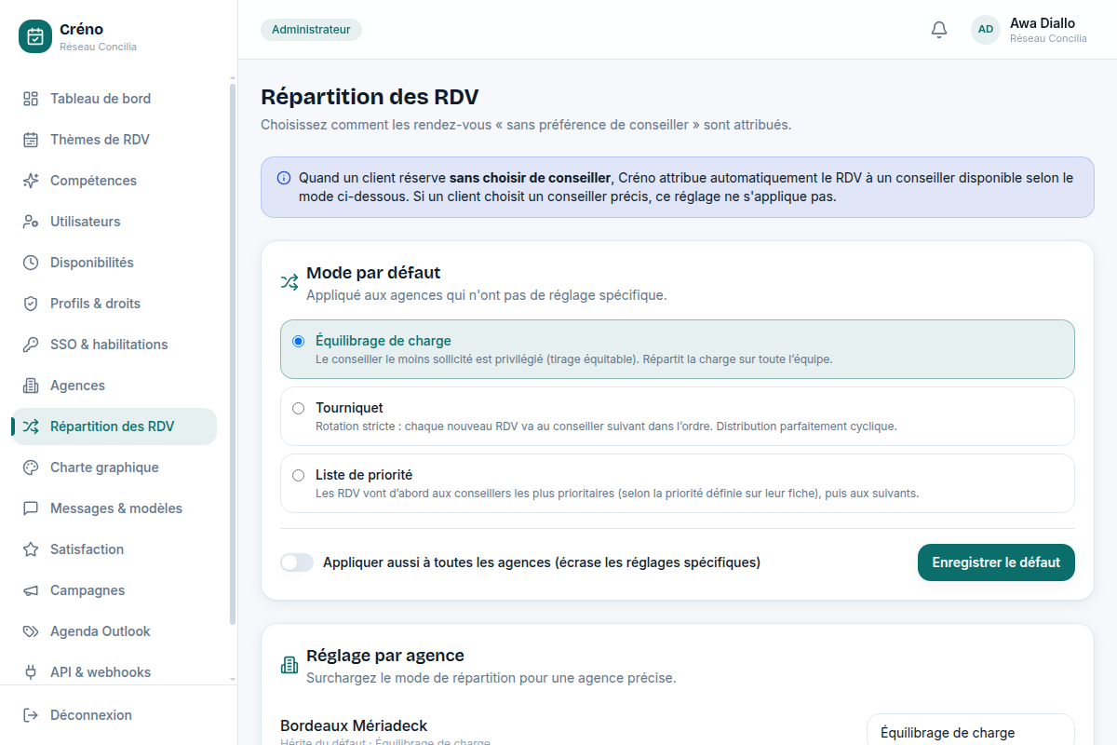
Task: Click the Enregistrer le défaut button
Action: click(x=996, y=562)
